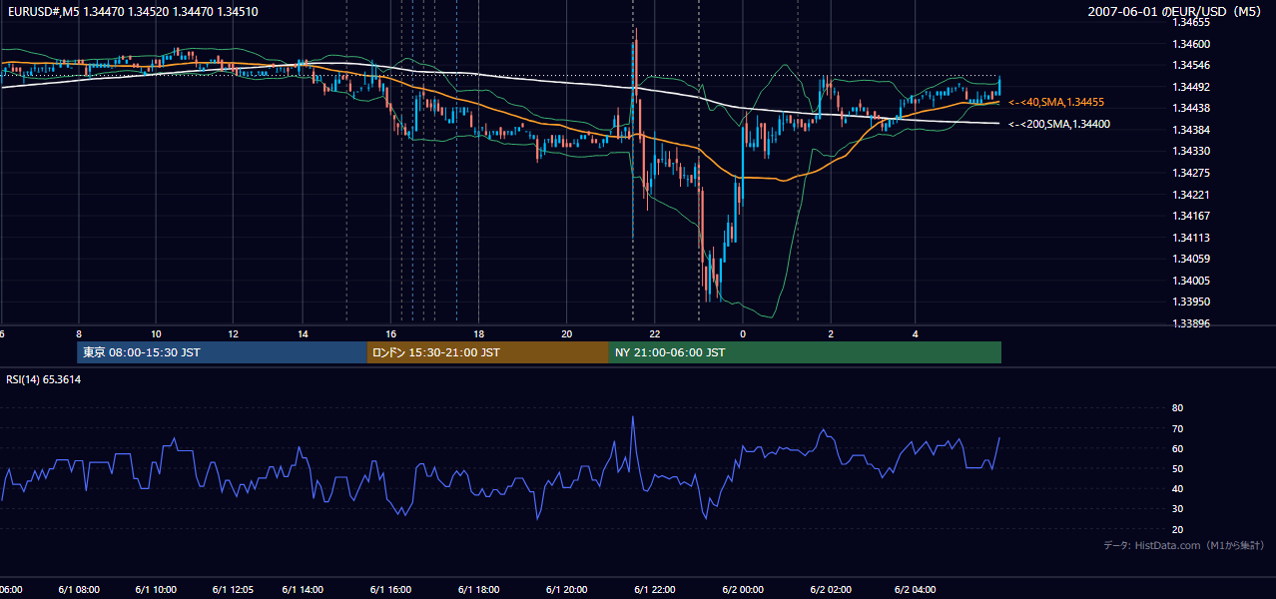Click the white '<-<200,SMA,1.34400' label

(1059, 124)
